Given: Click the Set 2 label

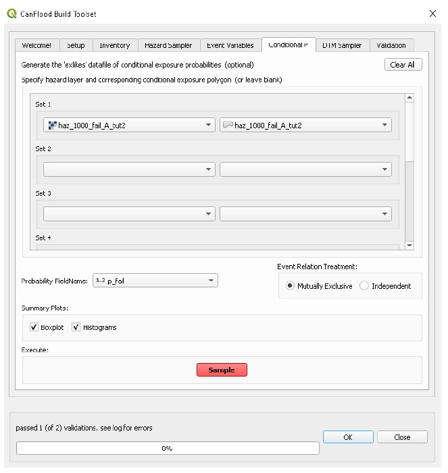Looking at the screenshot, I should click(43, 148).
